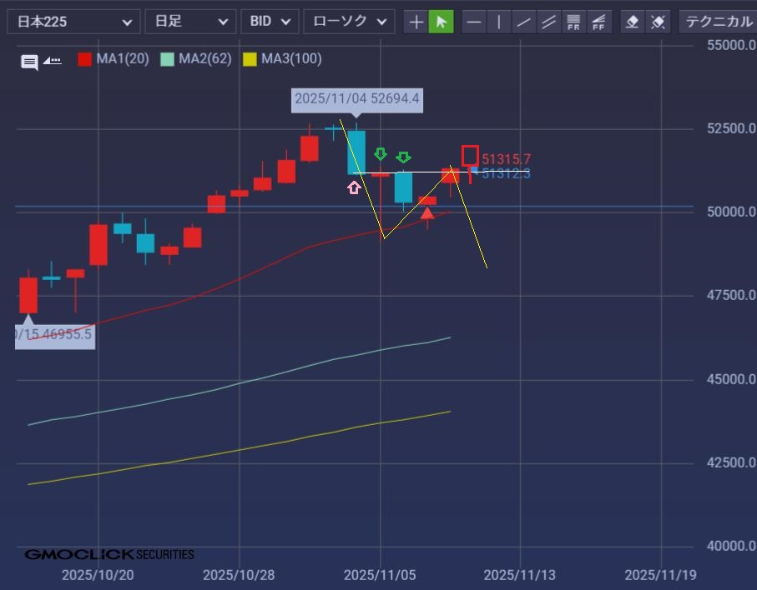
Task: Click the erase-all drawings icon
Action: pos(658,22)
